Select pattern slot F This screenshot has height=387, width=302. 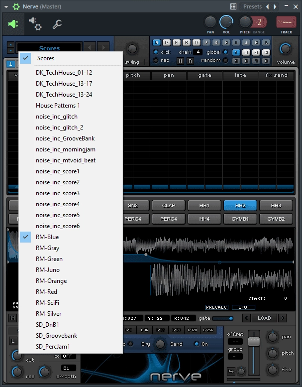[x=206, y=43]
